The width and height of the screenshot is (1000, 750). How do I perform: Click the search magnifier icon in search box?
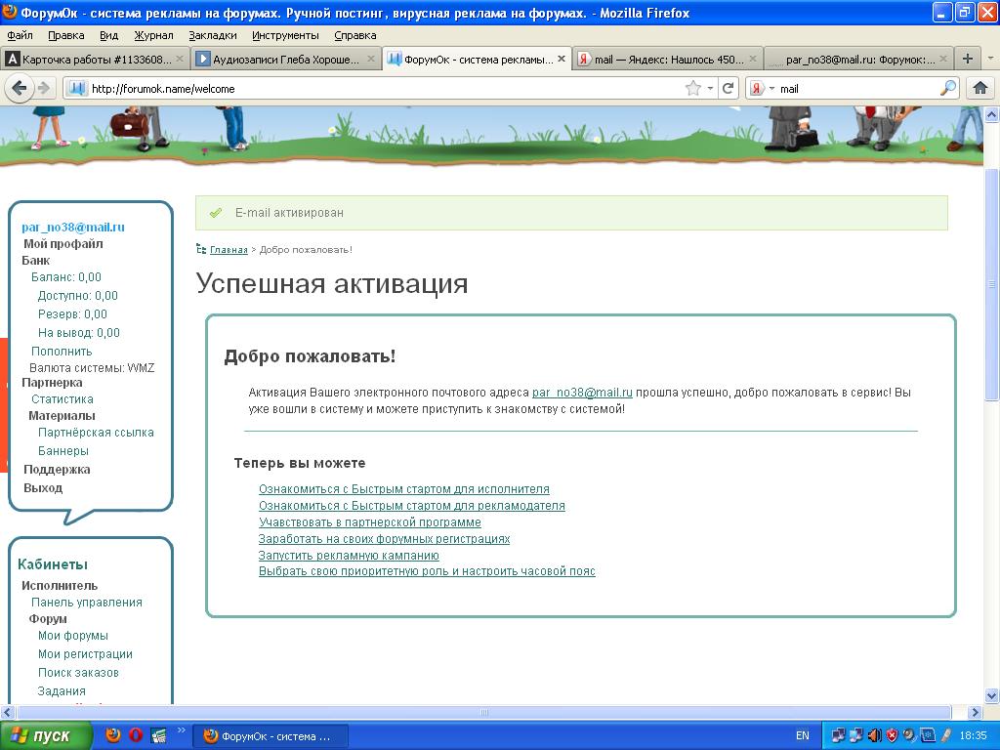[948, 88]
